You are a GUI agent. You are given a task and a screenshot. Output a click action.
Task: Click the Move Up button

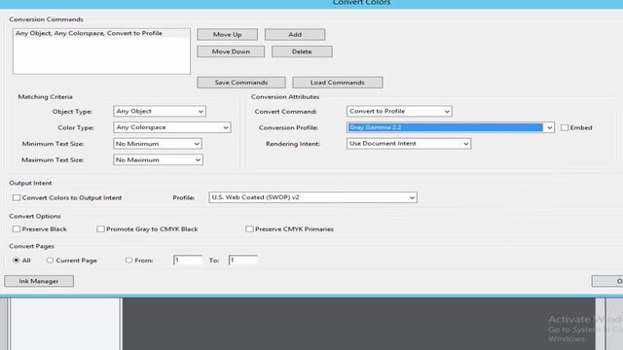pos(227,35)
